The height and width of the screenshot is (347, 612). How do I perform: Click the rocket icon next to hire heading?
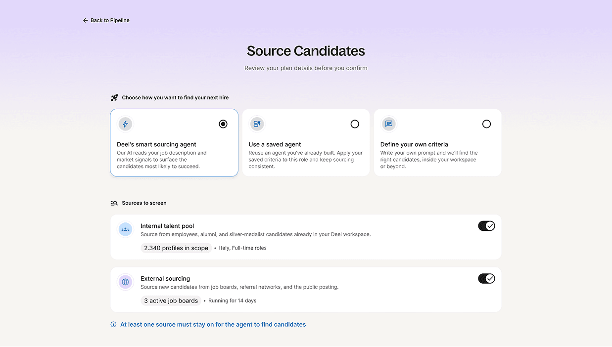[114, 98]
